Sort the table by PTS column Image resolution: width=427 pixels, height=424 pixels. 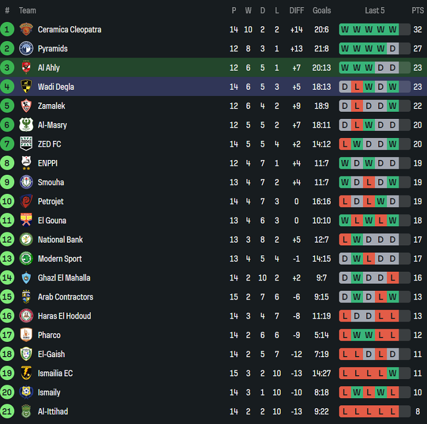point(418,10)
